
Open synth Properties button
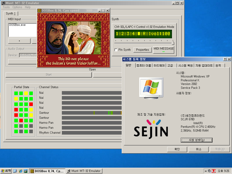[142, 50]
